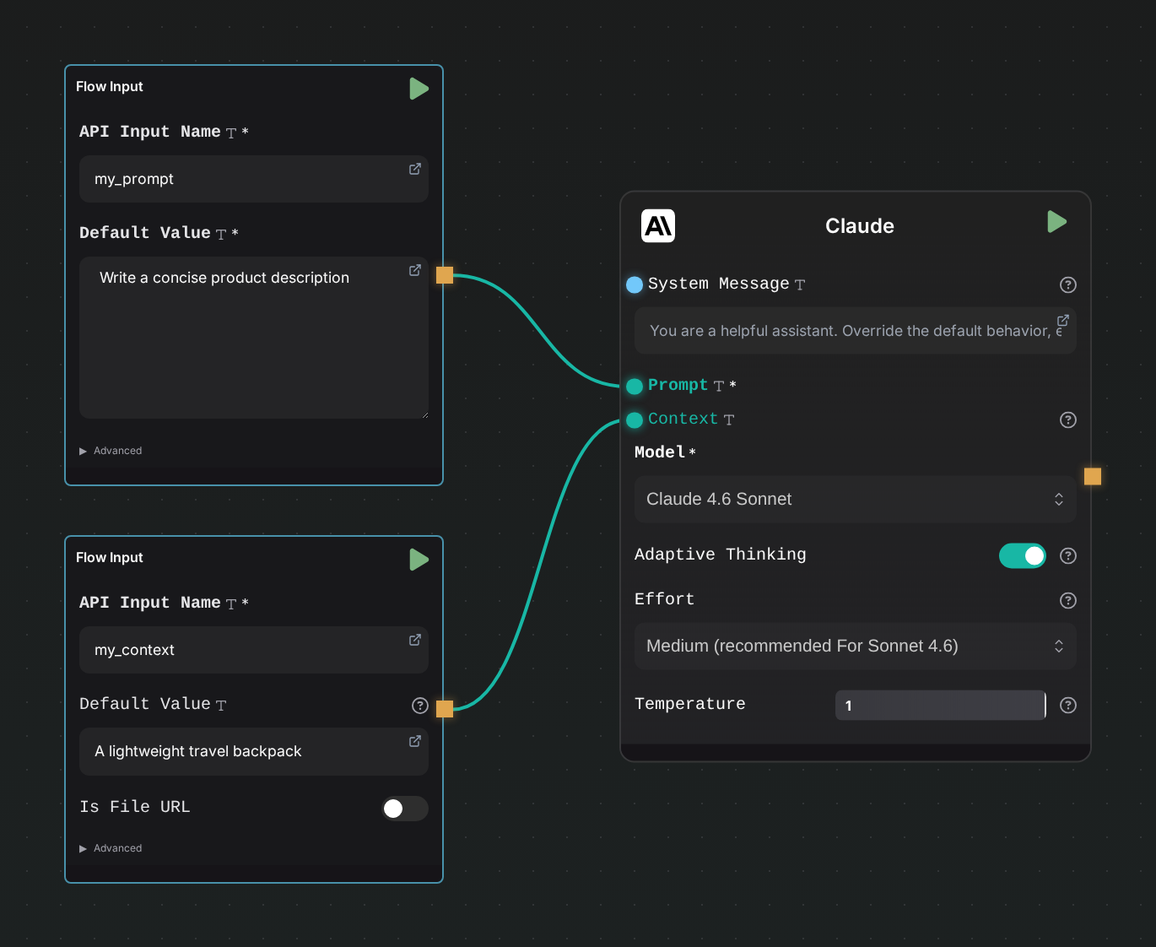Viewport: 1156px width, 947px height.
Task: Open expand icon in my_context name field
Action: [x=415, y=640]
